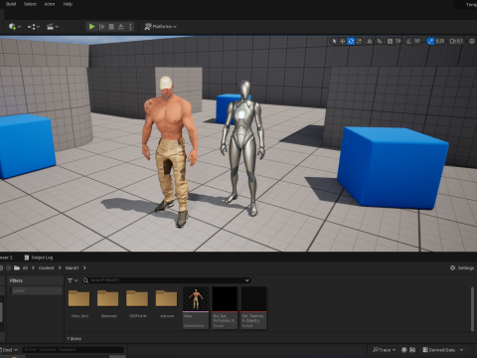477x358 pixels.
Task: Open the add content cube dropdown
Action: pos(15,27)
